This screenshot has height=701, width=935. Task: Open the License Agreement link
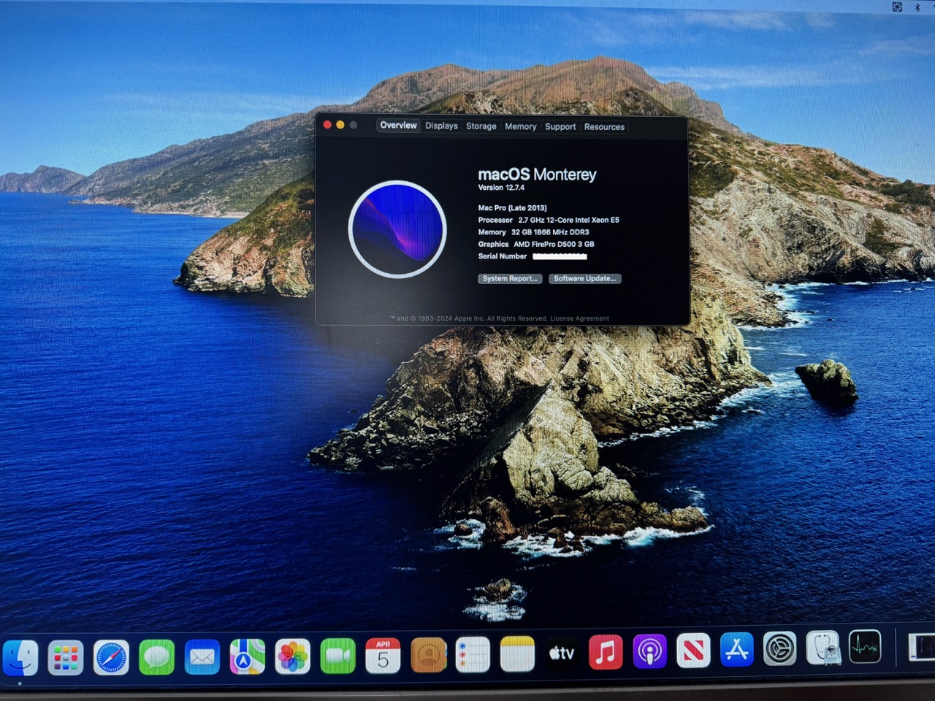[579, 318]
